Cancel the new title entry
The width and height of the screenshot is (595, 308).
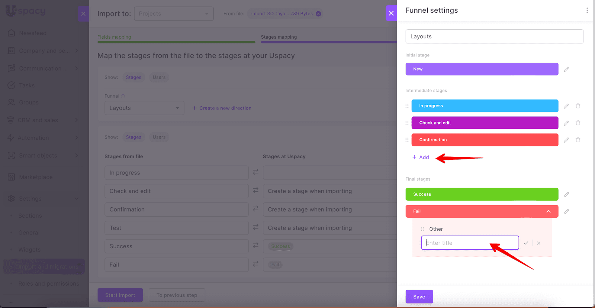tap(538, 243)
